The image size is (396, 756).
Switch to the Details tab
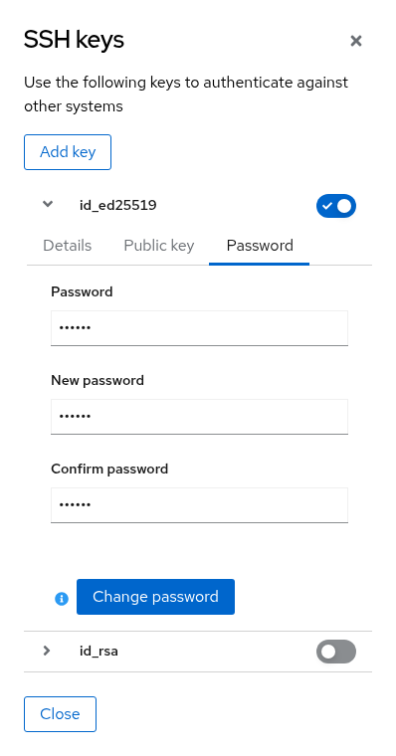(x=67, y=246)
